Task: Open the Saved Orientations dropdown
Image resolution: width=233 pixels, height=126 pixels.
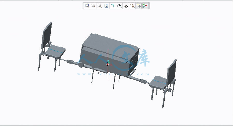Action: point(119,6)
